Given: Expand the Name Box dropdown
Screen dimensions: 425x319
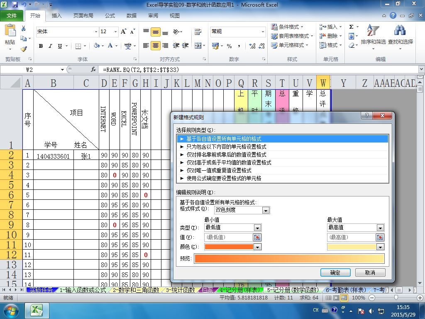Looking at the screenshot, I should pyautogui.click(x=62, y=70).
